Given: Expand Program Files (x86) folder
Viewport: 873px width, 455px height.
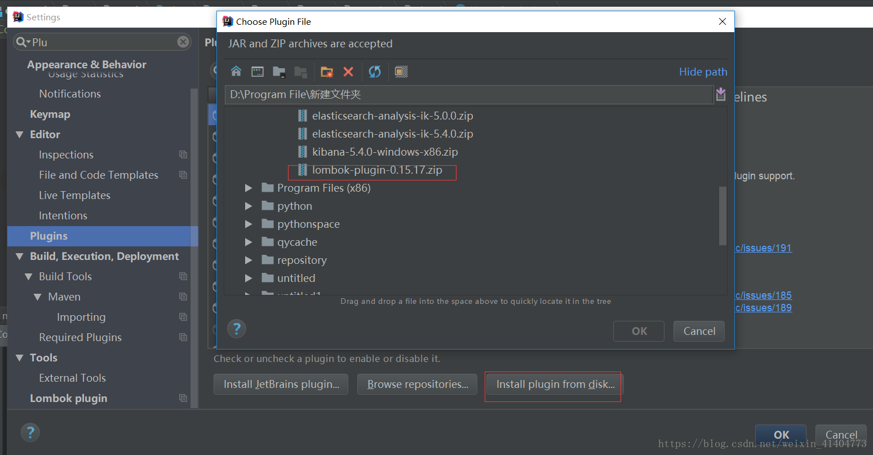Looking at the screenshot, I should [248, 188].
